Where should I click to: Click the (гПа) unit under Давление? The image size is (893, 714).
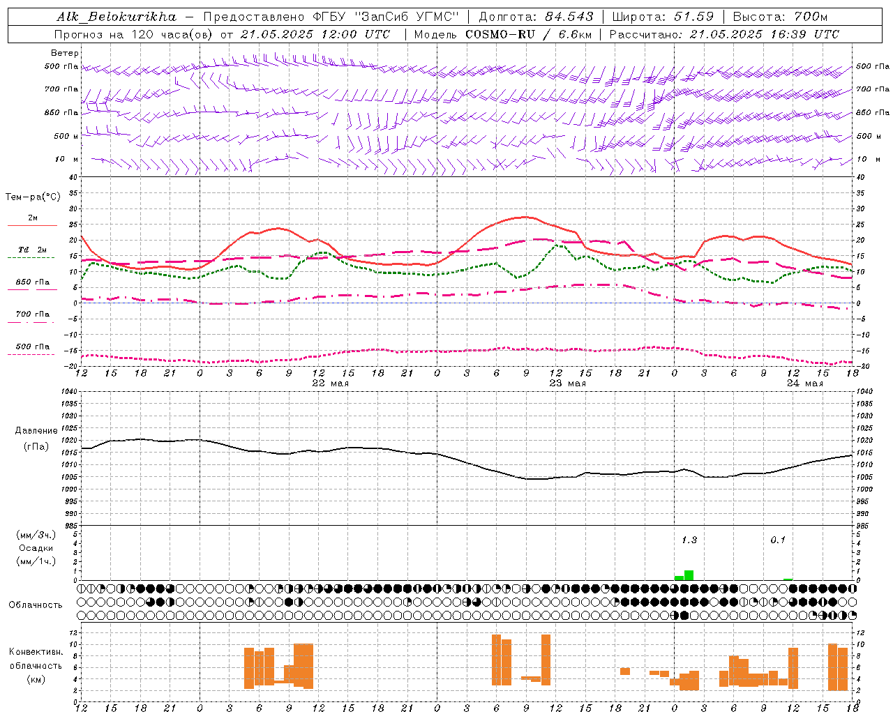pos(36,447)
